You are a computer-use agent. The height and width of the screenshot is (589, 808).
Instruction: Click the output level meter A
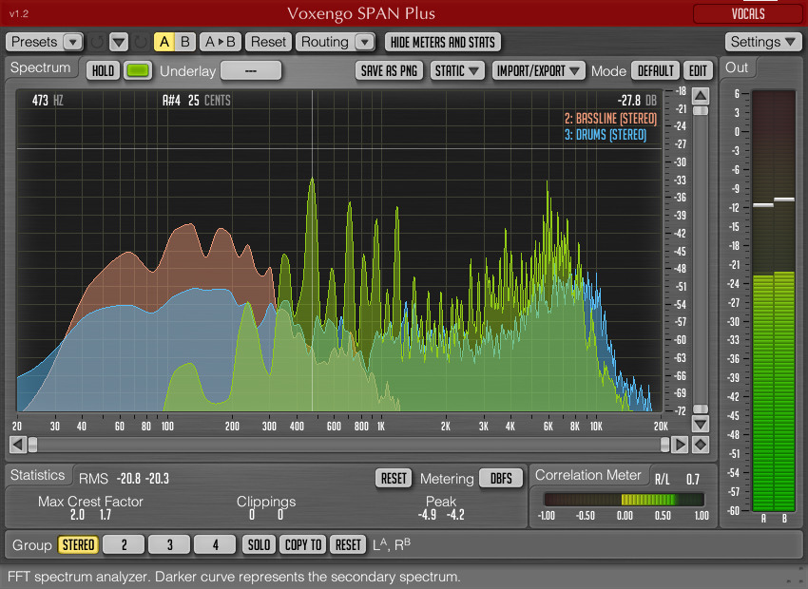tap(763, 301)
